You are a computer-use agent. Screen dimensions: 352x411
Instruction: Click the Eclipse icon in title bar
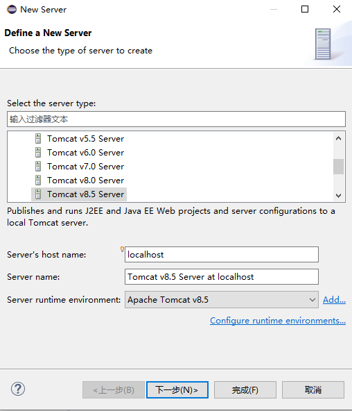pos(12,10)
